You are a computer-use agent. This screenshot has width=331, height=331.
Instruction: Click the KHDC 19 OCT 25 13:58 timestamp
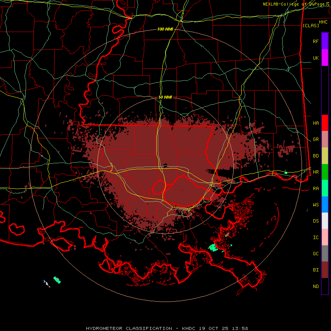tap(215, 328)
